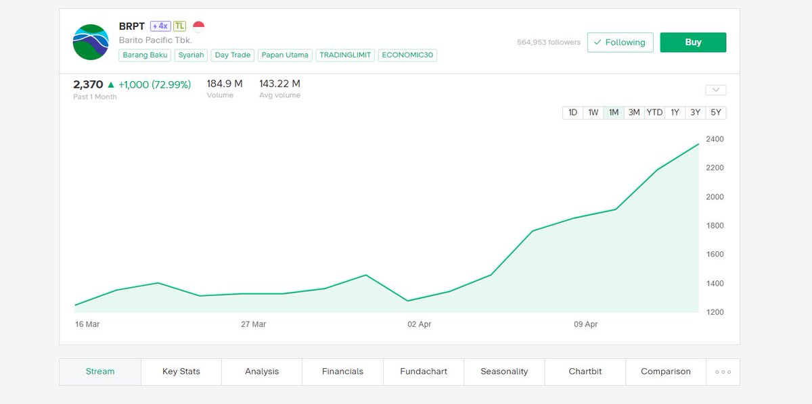The height and width of the screenshot is (404, 812).
Task: Click the 564,953 followers count
Action: [x=549, y=42]
